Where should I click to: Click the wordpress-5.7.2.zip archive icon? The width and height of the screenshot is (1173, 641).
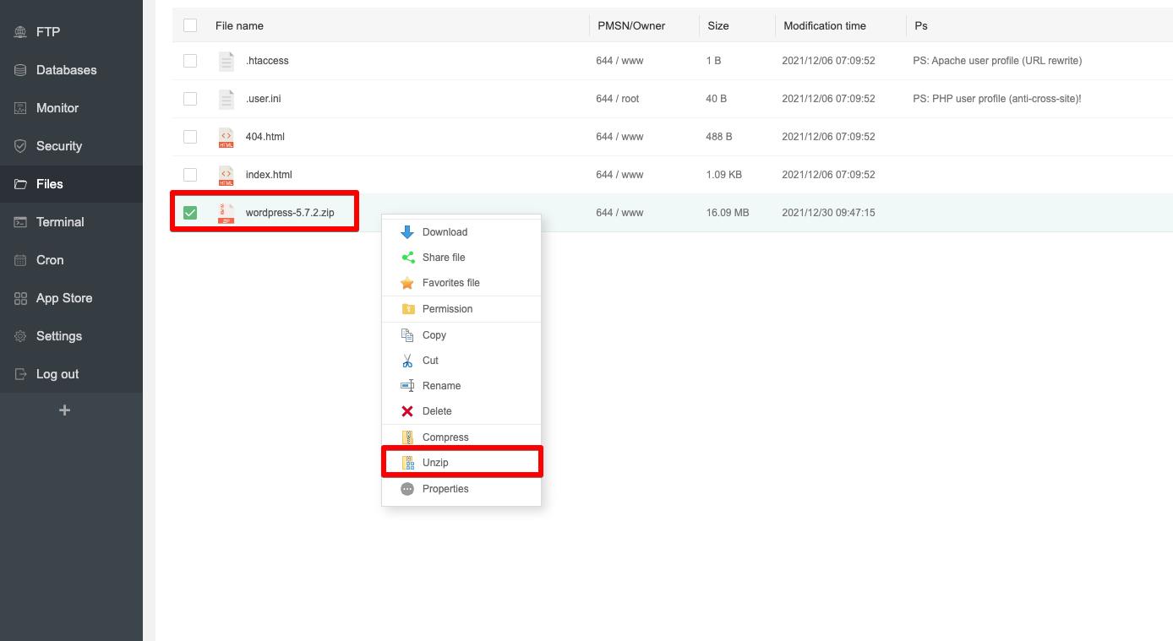coord(226,213)
